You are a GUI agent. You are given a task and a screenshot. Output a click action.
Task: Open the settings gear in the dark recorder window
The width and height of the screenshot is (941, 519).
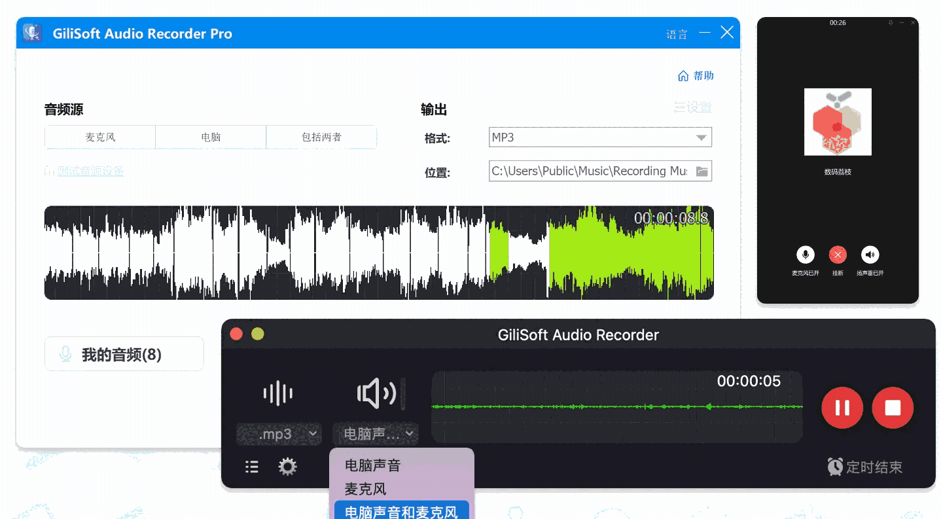click(287, 467)
